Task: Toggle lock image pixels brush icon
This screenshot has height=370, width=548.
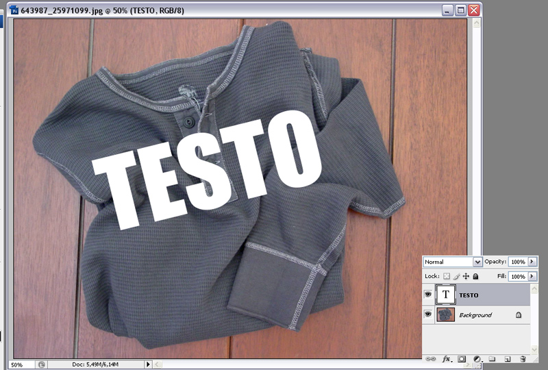Action: point(456,276)
